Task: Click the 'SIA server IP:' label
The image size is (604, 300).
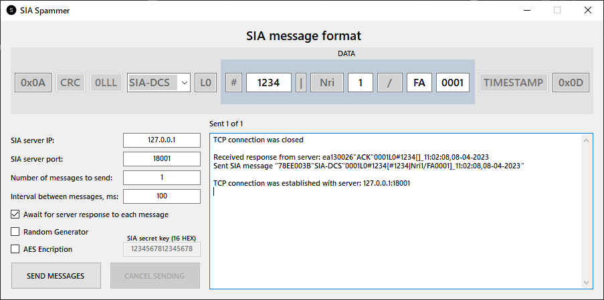Action: tap(32, 141)
